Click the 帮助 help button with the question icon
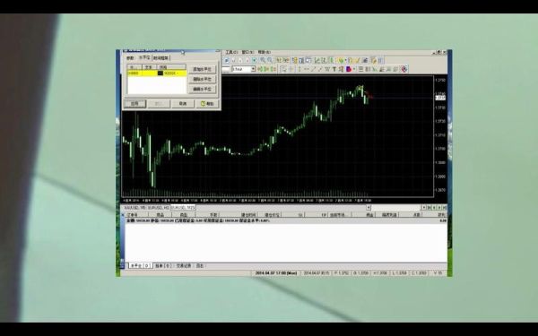 coord(208,104)
